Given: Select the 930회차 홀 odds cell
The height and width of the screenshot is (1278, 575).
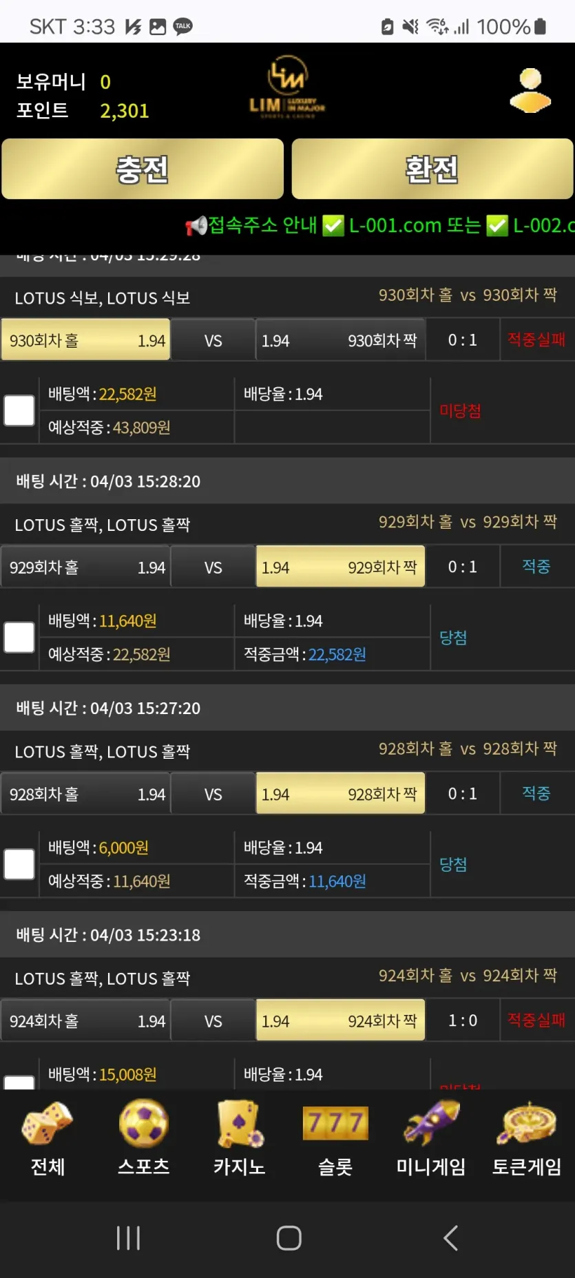Looking at the screenshot, I should click(86, 340).
